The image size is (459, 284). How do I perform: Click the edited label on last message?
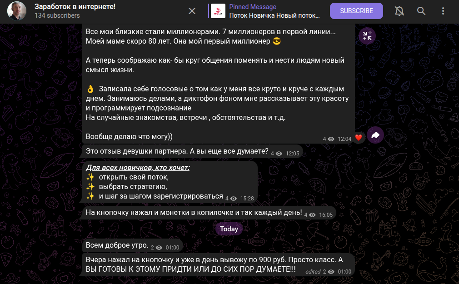coord(313,272)
